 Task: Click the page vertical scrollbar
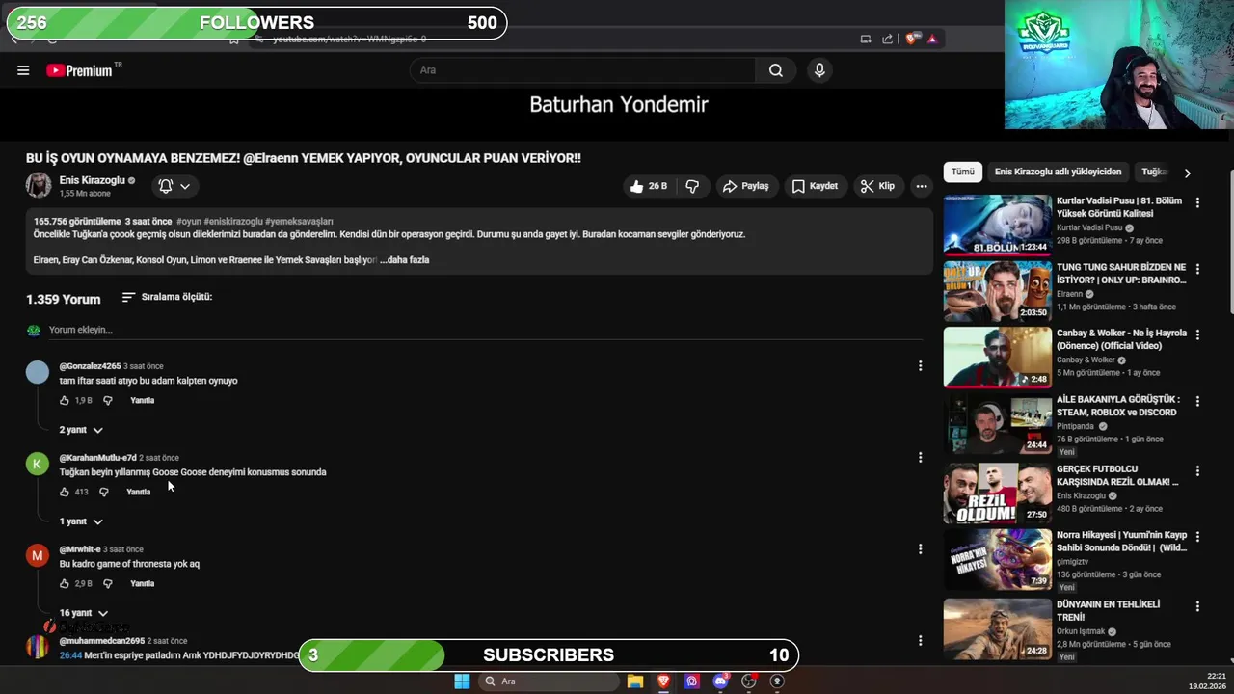click(1231, 241)
